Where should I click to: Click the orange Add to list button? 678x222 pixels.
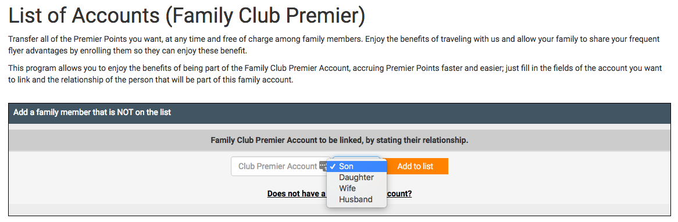click(415, 166)
